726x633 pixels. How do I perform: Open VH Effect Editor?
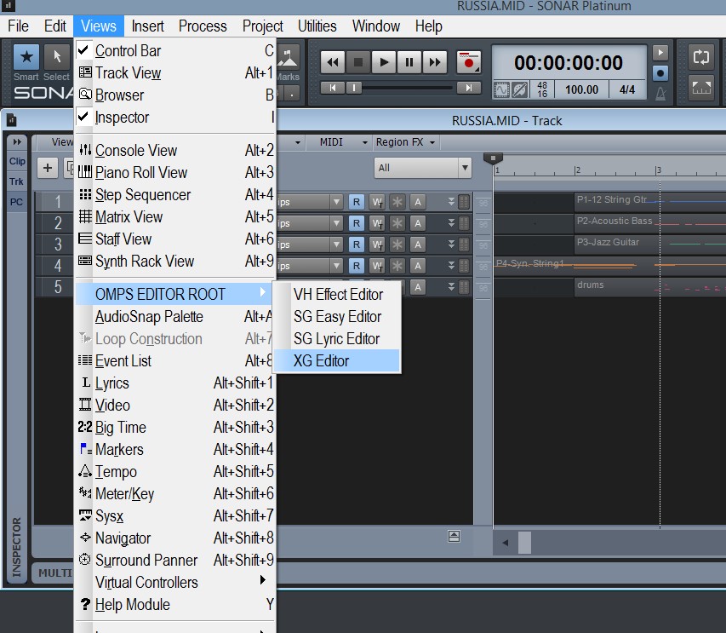pos(336,294)
